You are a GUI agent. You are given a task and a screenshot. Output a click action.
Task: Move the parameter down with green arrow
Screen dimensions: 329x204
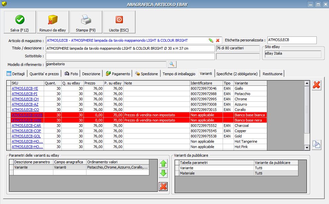pos(163,173)
